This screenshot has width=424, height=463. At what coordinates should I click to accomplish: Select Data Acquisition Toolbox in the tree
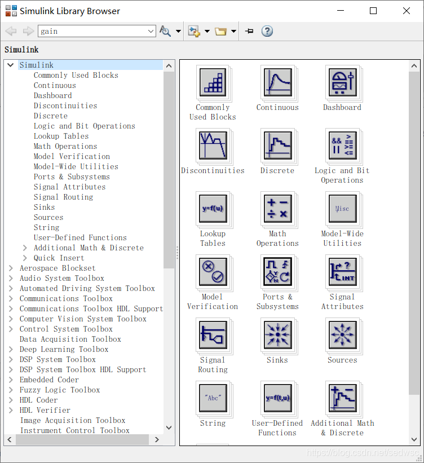(x=70, y=339)
